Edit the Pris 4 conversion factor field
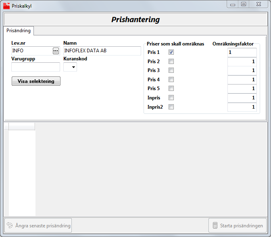Viewport: 271px width, 237px height. click(242, 80)
